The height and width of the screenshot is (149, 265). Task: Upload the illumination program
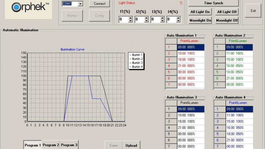point(131,145)
